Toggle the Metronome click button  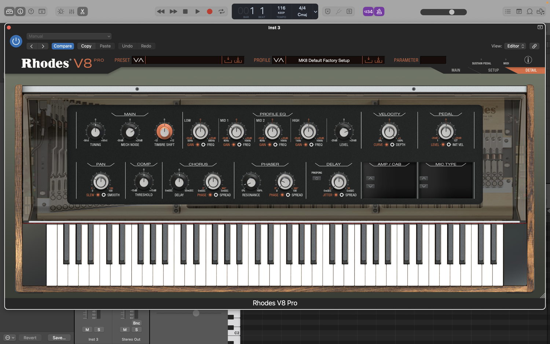point(379,11)
